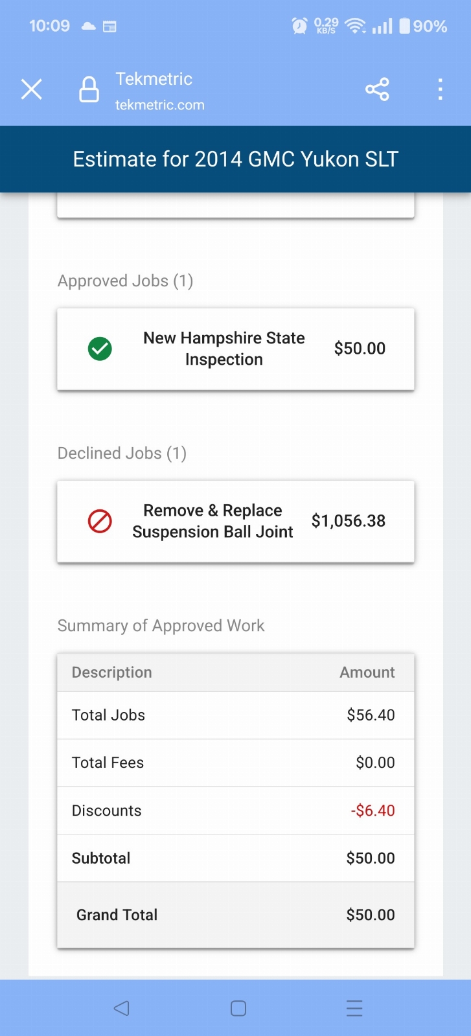Image resolution: width=471 pixels, height=1036 pixels.
Task: Tap the Android back navigation icon
Action: tap(121, 1008)
